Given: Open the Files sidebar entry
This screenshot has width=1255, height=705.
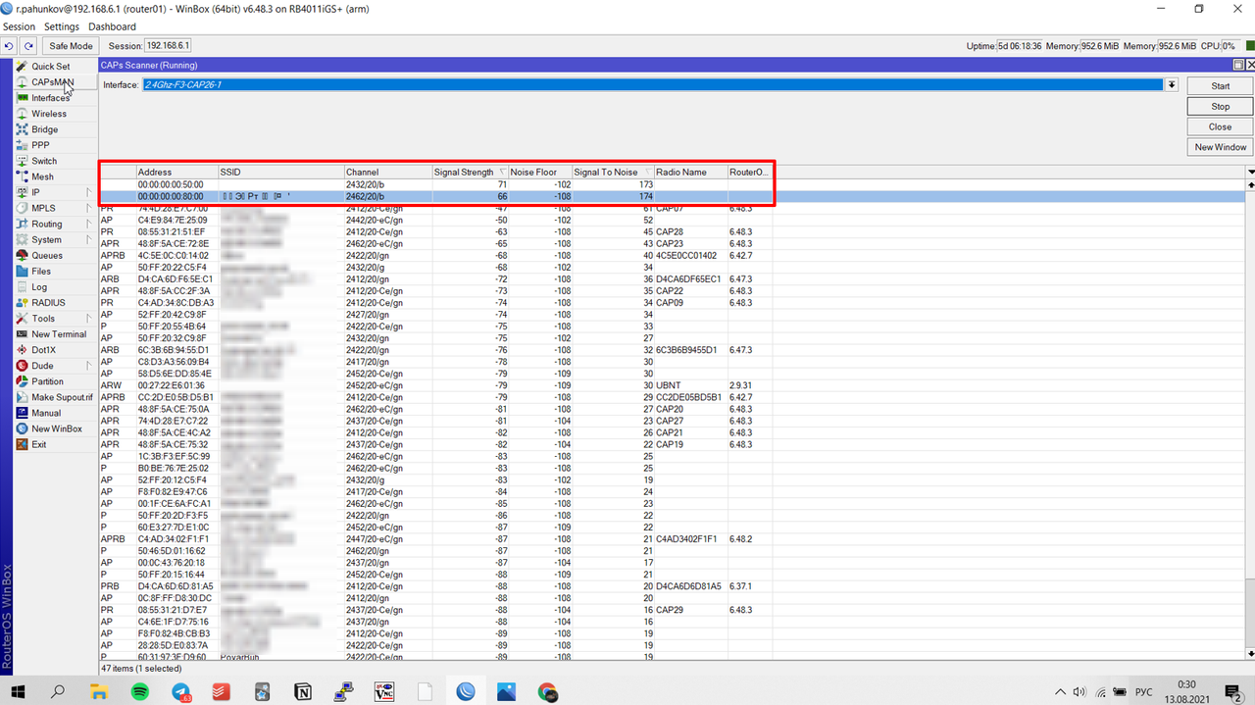Looking at the screenshot, I should (x=41, y=271).
